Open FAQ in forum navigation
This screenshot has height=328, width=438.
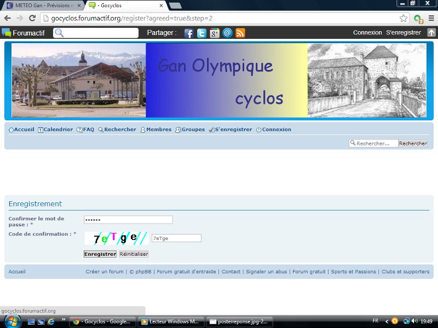(x=85, y=130)
